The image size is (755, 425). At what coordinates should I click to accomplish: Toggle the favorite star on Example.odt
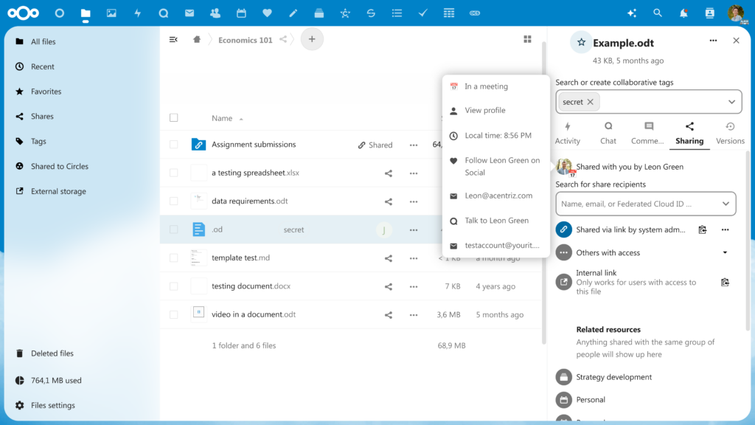click(581, 42)
